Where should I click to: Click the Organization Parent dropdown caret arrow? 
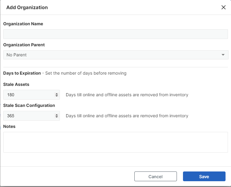pos(223,55)
